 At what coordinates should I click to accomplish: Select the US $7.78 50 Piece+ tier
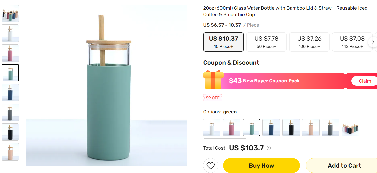coord(266,42)
